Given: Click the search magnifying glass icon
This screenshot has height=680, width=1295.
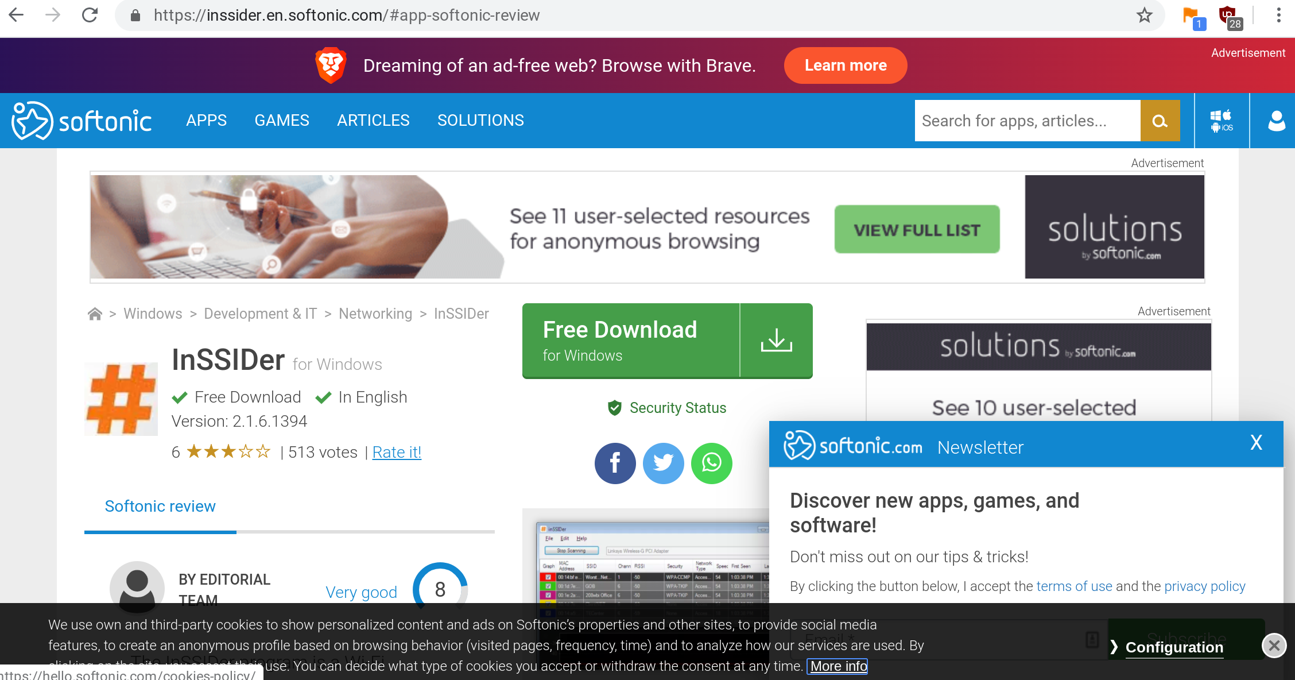Looking at the screenshot, I should click(1159, 120).
